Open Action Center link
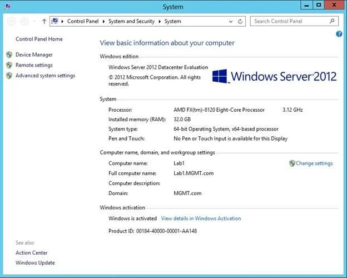The image size is (347, 278). (x=32, y=252)
